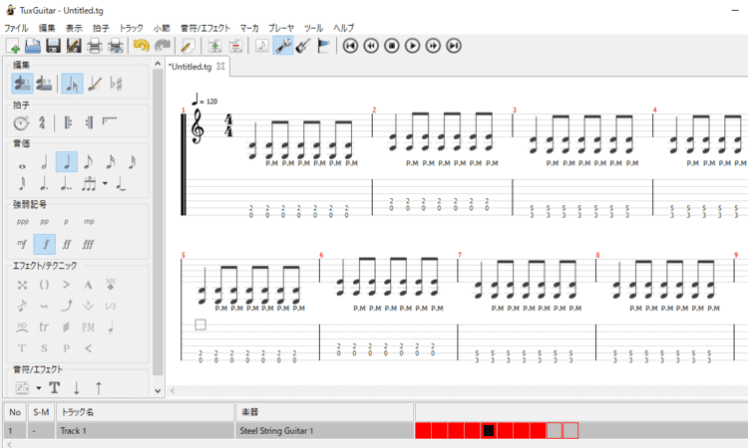Image resolution: width=748 pixels, height=448 pixels.
Task: Click the black measure block in timeline
Action: (489, 431)
